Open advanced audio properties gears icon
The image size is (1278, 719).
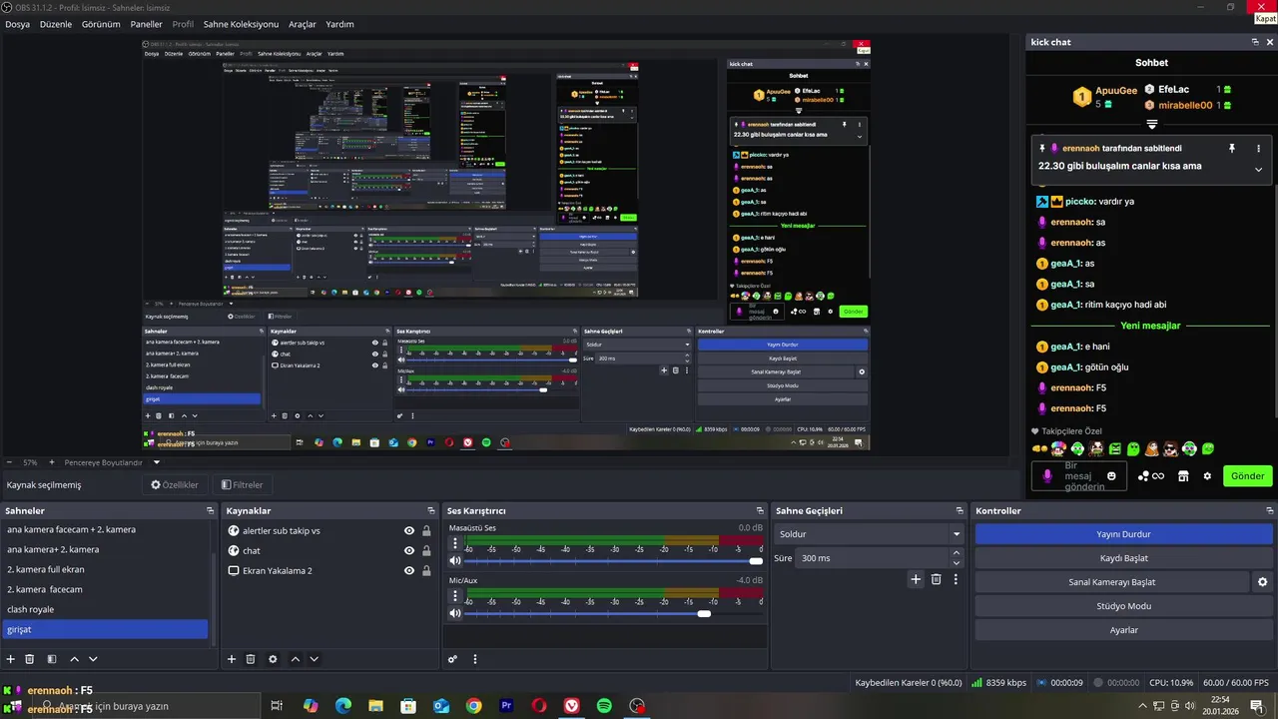452,659
